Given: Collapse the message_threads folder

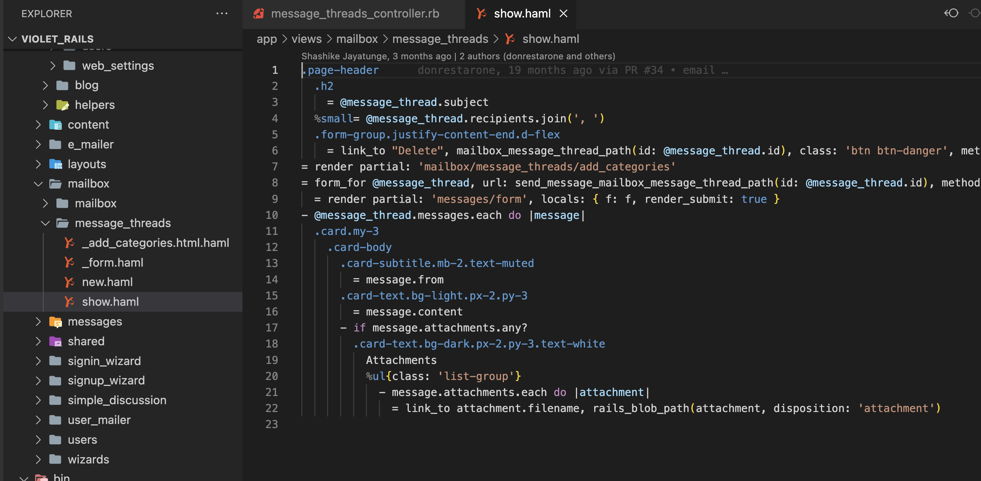Looking at the screenshot, I should tap(45, 223).
